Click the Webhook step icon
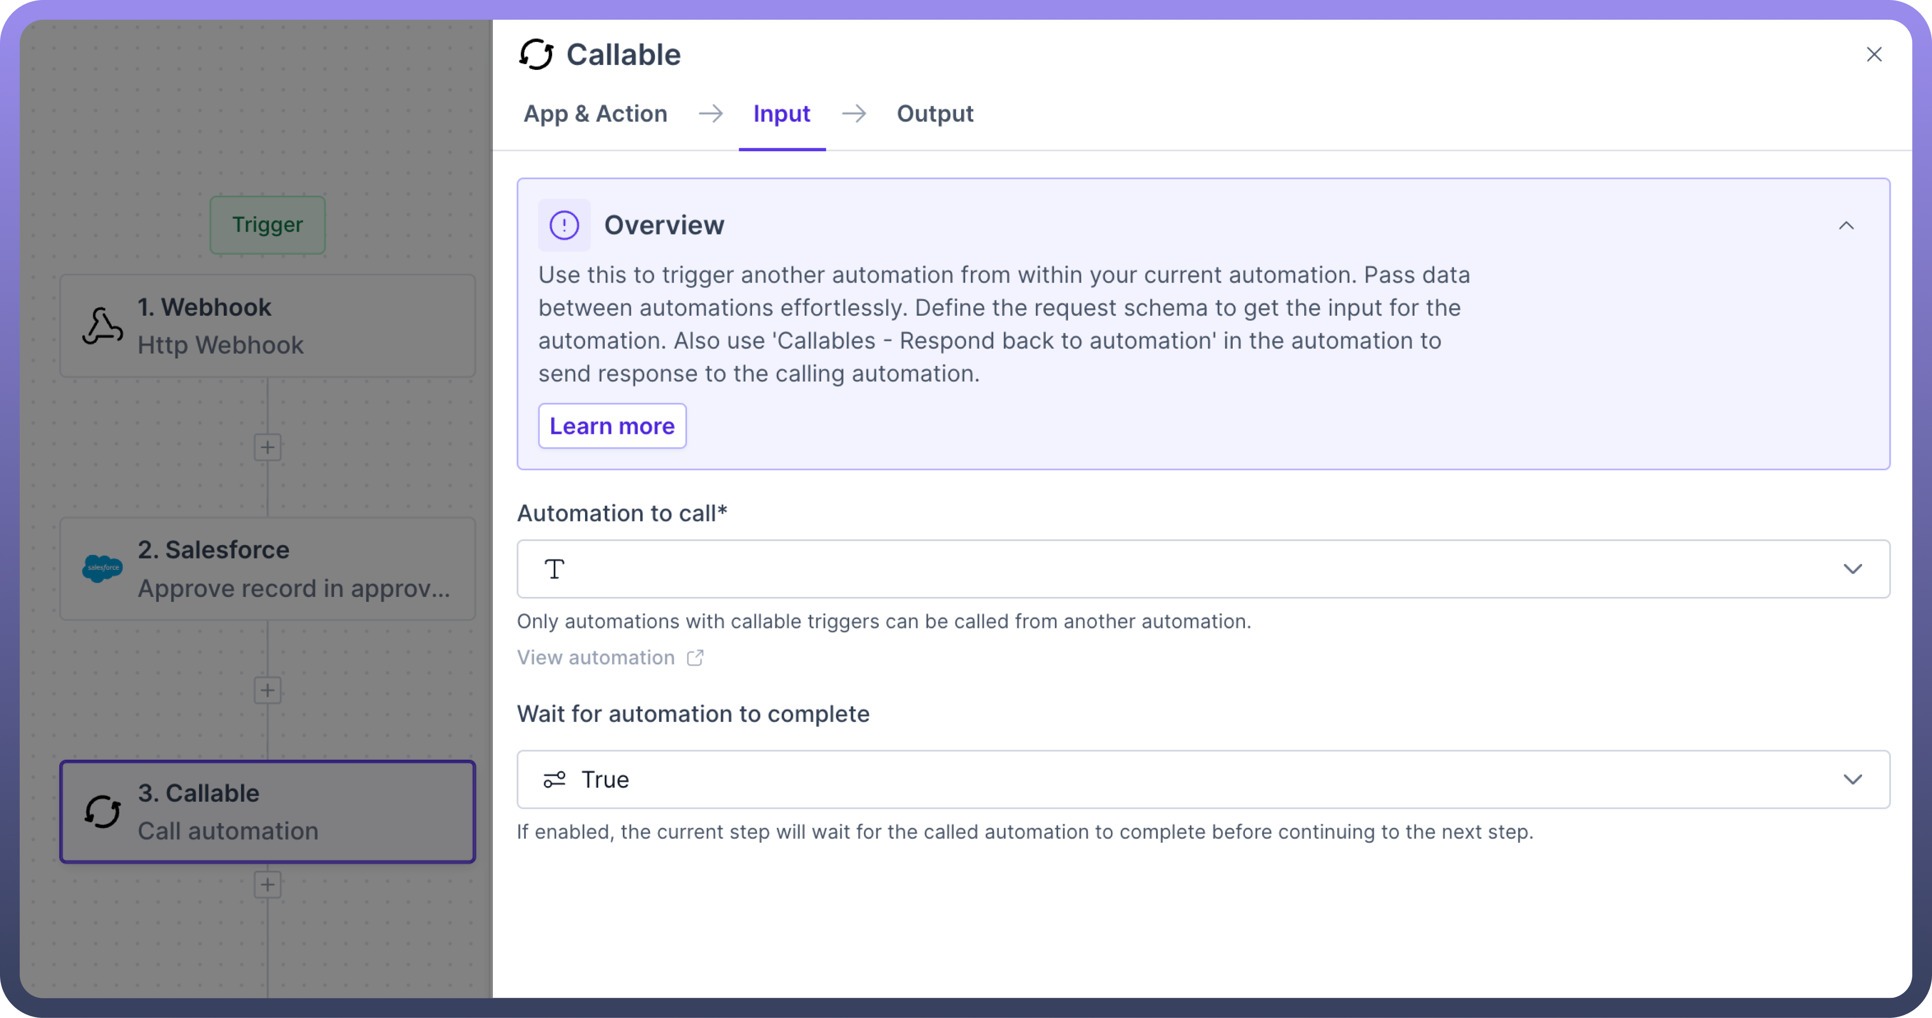 pos(102,326)
